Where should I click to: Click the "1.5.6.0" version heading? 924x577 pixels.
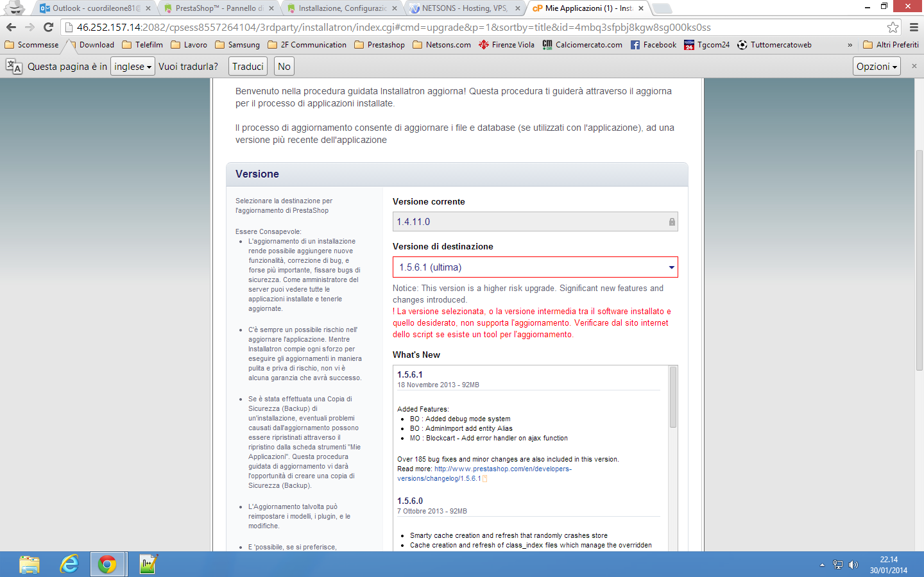coord(410,501)
